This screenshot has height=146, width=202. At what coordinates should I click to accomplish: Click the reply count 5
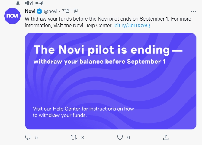click(x=36, y=138)
